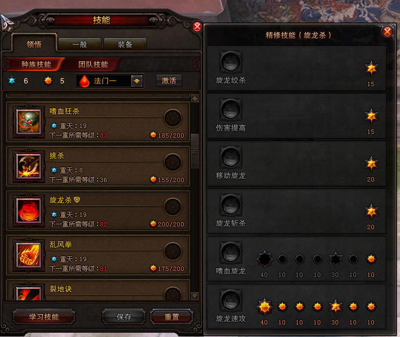
Task: Switch to the 装备 tab
Action: pos(125,44)
